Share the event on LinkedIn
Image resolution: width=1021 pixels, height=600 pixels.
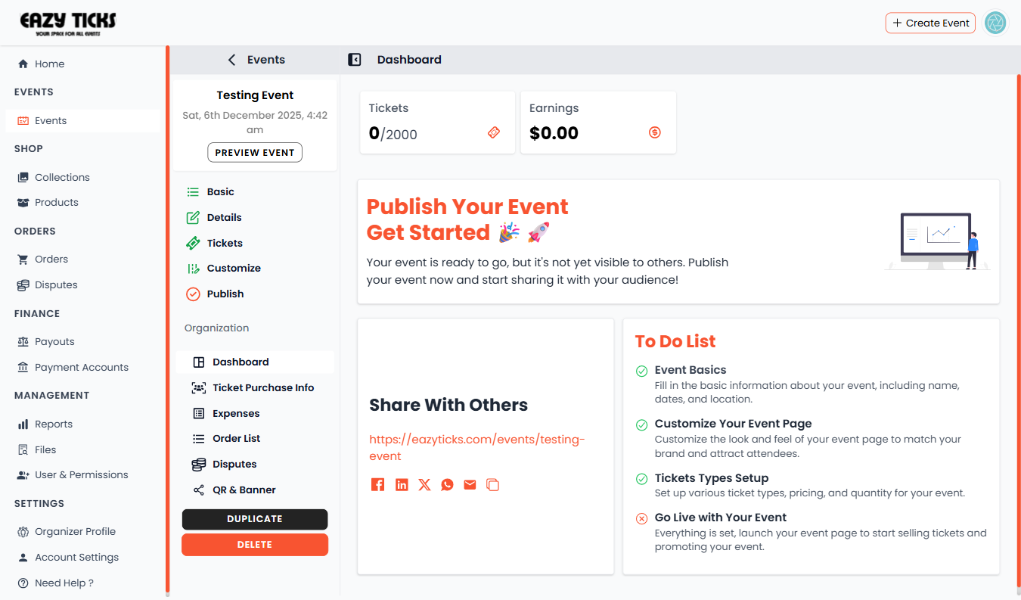click(401, 484)
